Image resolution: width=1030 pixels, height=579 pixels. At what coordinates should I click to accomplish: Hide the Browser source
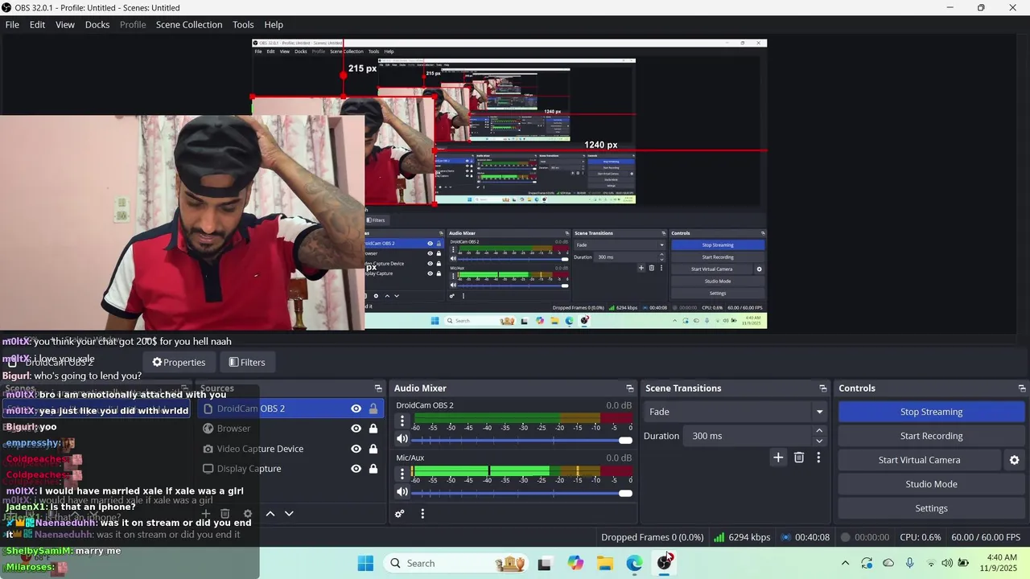coord(356,429)
